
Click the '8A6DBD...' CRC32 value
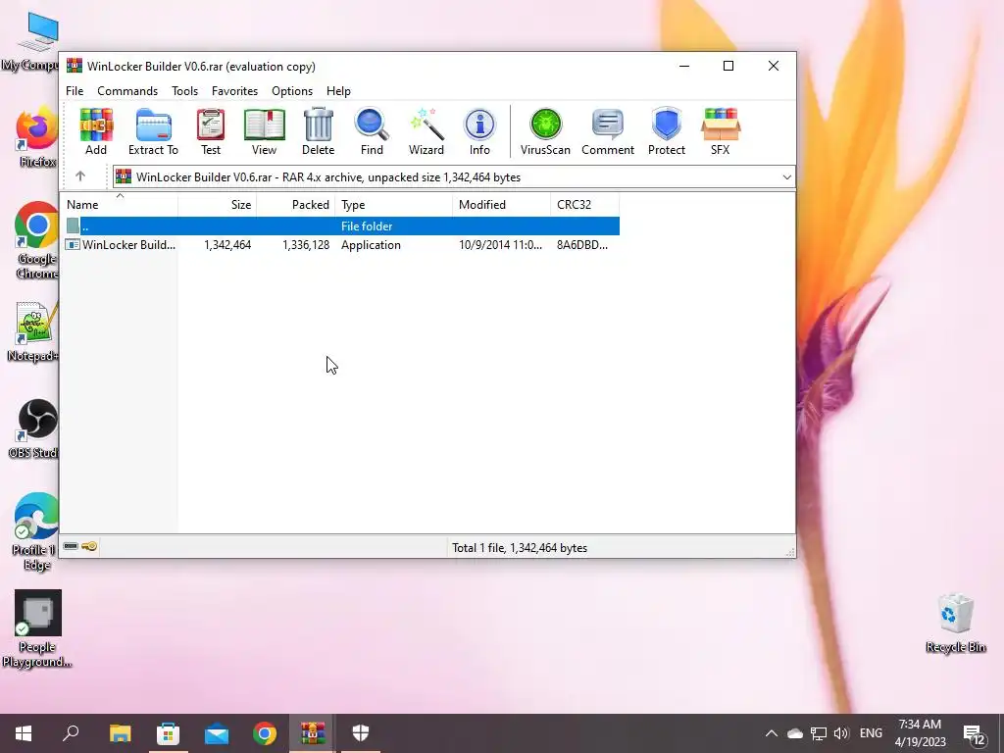pos(582,245)
